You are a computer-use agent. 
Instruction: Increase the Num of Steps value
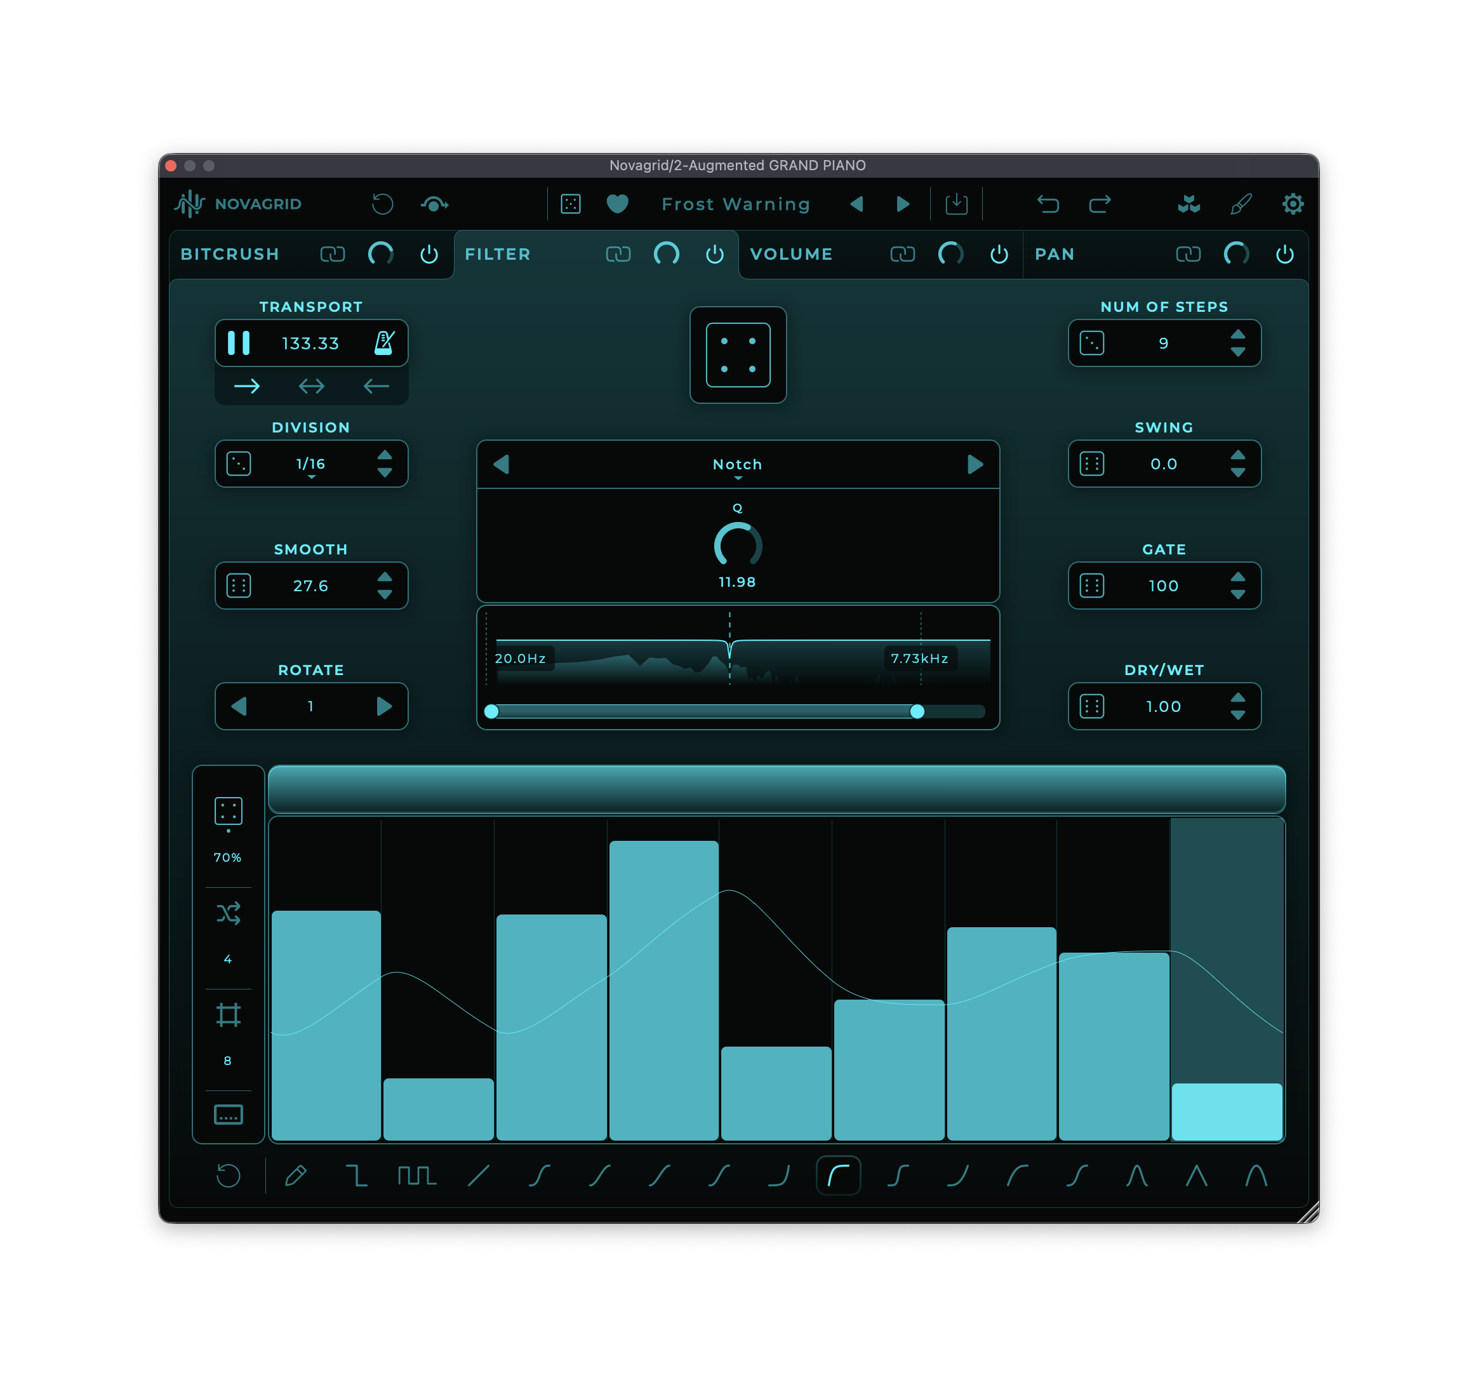tap(1237, 334)
